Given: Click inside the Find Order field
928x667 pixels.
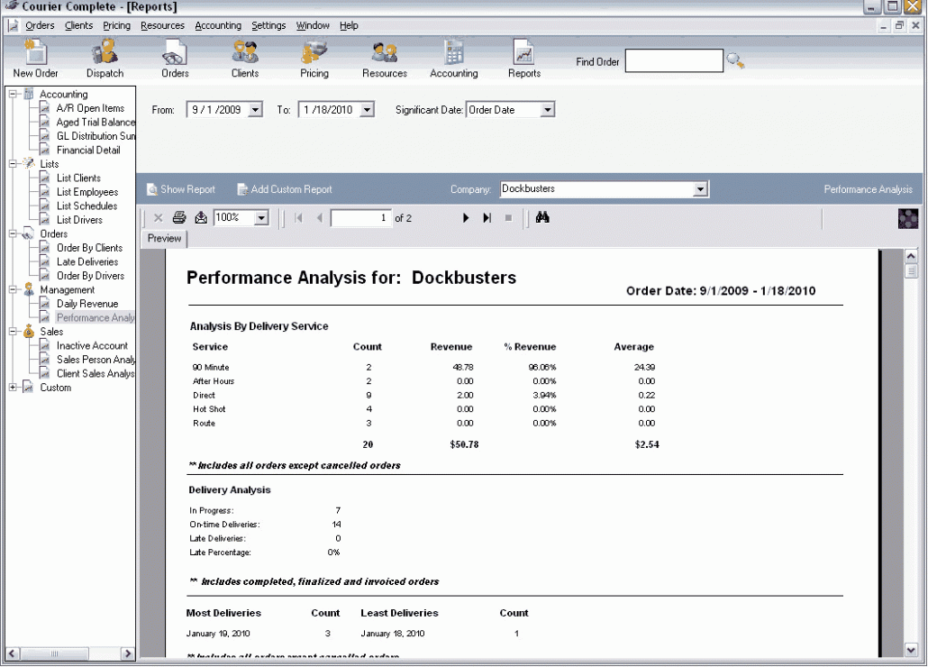Looking at the screenshot, I should [673, 61].
